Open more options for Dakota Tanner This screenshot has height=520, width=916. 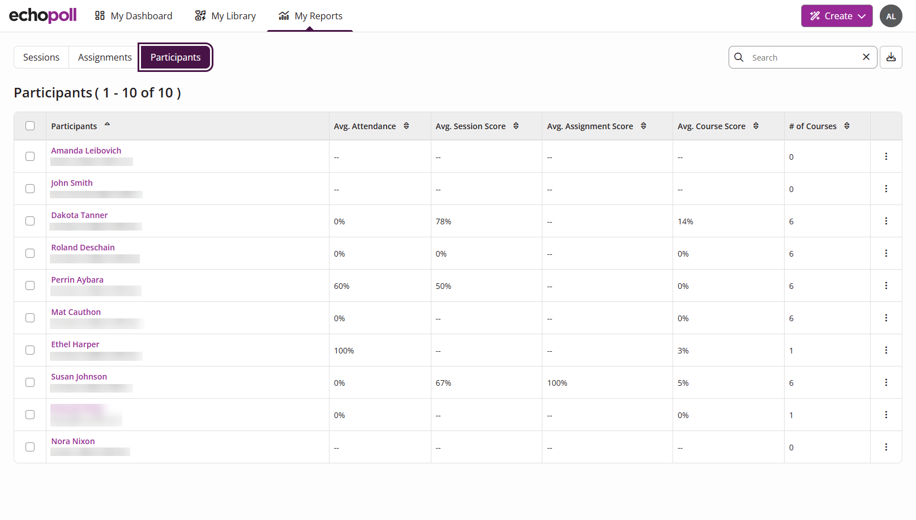tap(886, 221)
